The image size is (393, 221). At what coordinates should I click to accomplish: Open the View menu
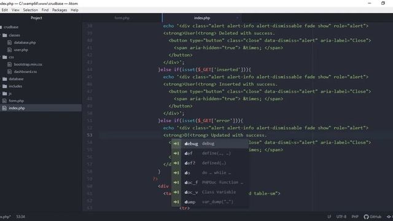[x=15, y=10]
